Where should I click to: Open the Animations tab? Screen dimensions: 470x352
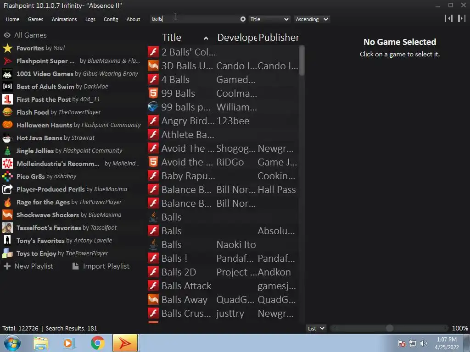pos(64,19)
